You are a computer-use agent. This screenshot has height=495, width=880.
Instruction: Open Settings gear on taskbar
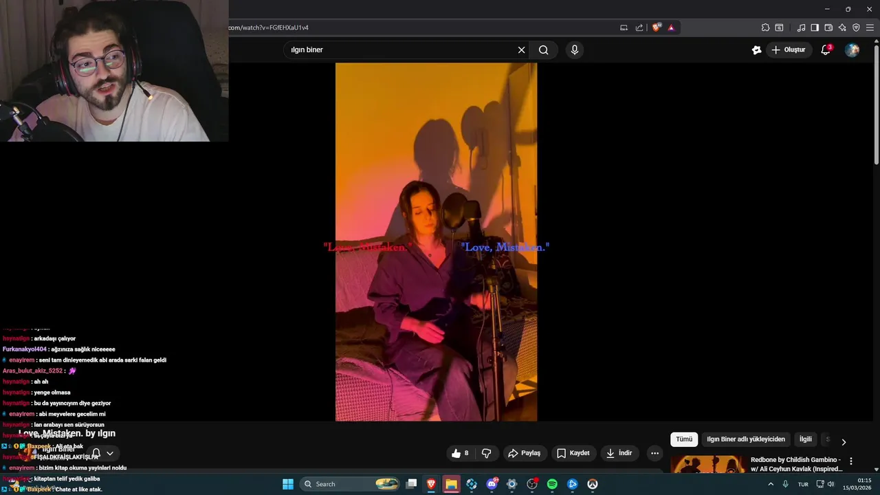(511, 484)
